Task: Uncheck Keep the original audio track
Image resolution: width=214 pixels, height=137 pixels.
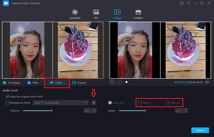Action: coord(7,96)
